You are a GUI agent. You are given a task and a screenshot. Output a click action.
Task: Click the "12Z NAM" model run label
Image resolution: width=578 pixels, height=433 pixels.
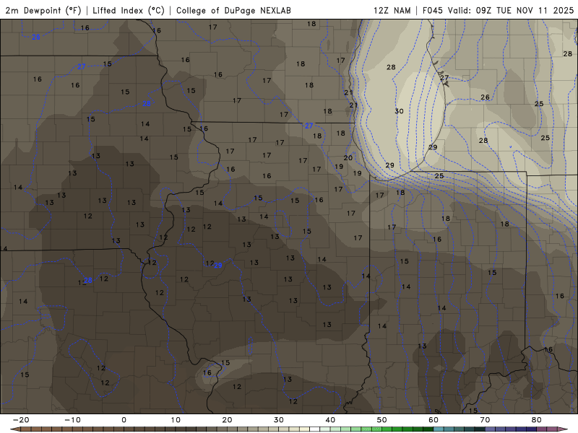pyautogui.click(x=392, y=10)
